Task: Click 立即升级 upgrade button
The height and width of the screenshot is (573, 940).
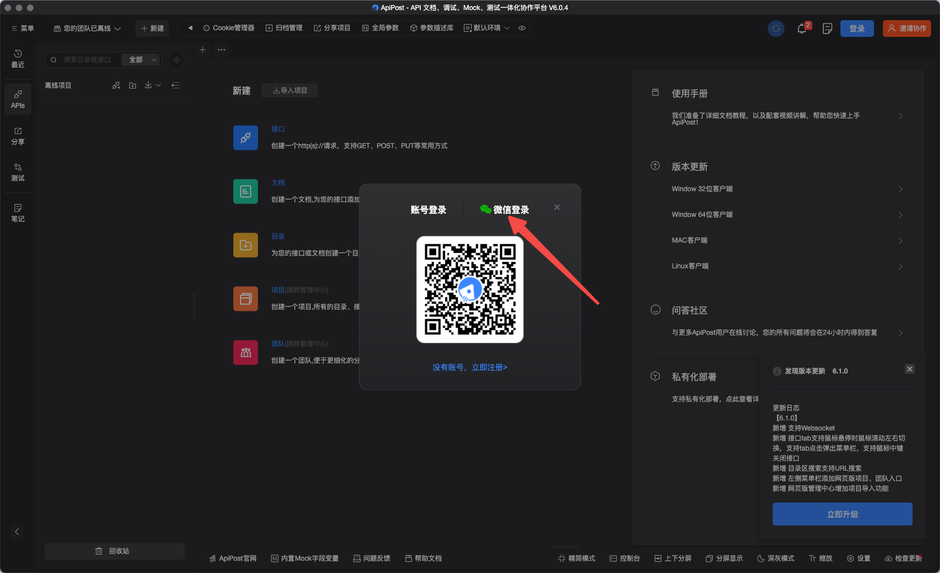Action: 843,514
